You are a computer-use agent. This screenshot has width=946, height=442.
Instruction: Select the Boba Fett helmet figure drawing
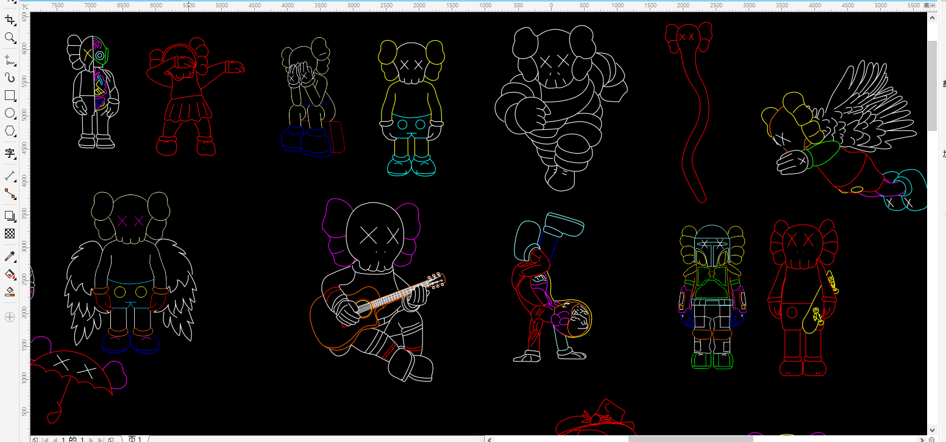tap(713, 297)
